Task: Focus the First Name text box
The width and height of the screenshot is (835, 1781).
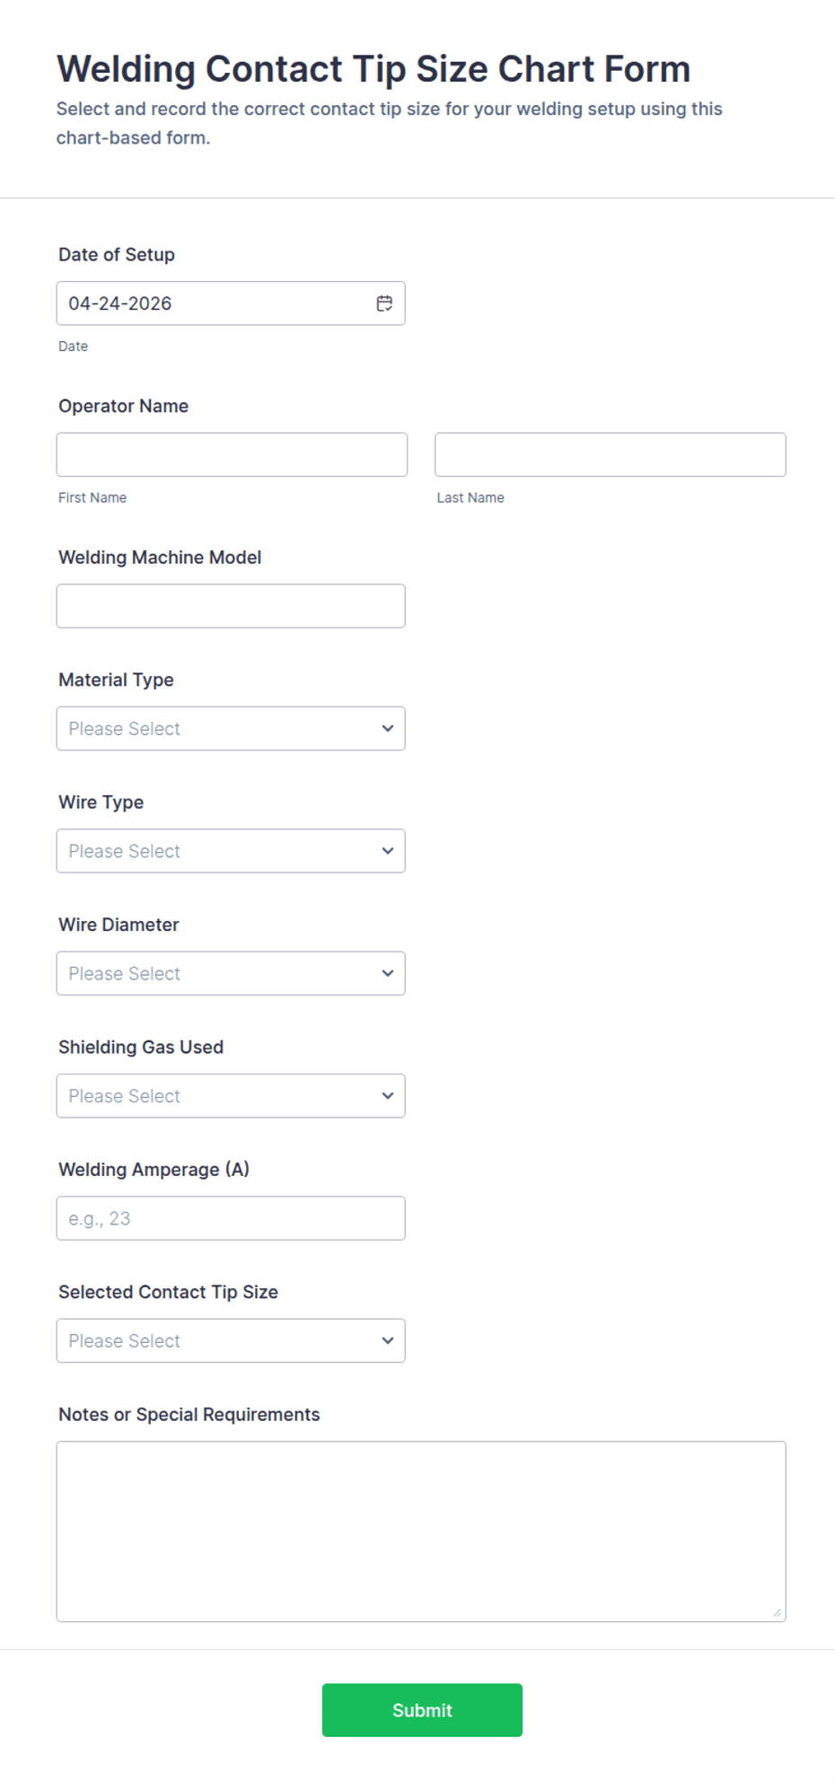Action: pyautogui.click(x=232, y=455)
